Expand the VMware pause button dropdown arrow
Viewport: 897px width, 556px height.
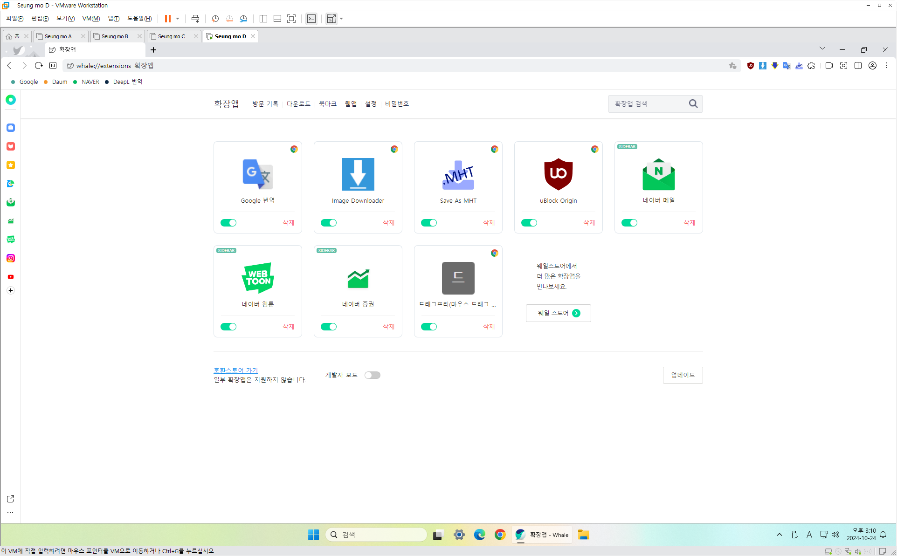(178, 19)
